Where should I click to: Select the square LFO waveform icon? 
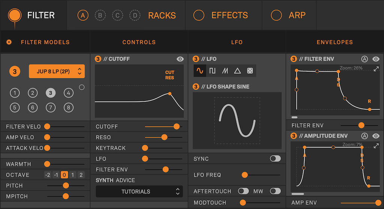click(212, 71)
